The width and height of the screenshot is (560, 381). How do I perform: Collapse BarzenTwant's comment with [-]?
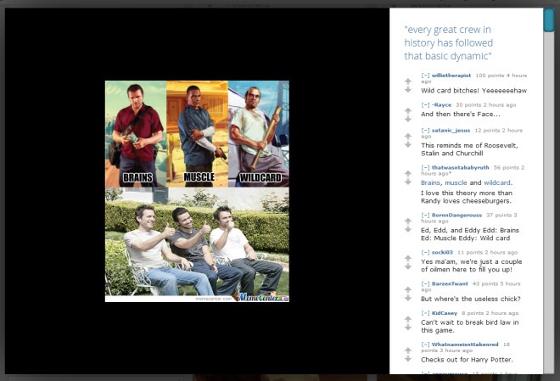(x=425, y=283)
